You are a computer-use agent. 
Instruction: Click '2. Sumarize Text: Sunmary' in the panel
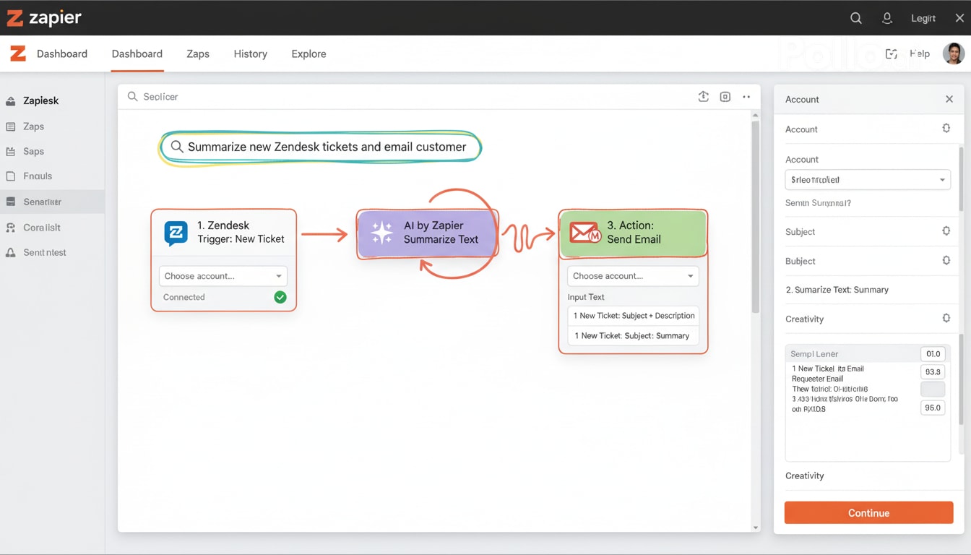(837, 290)
